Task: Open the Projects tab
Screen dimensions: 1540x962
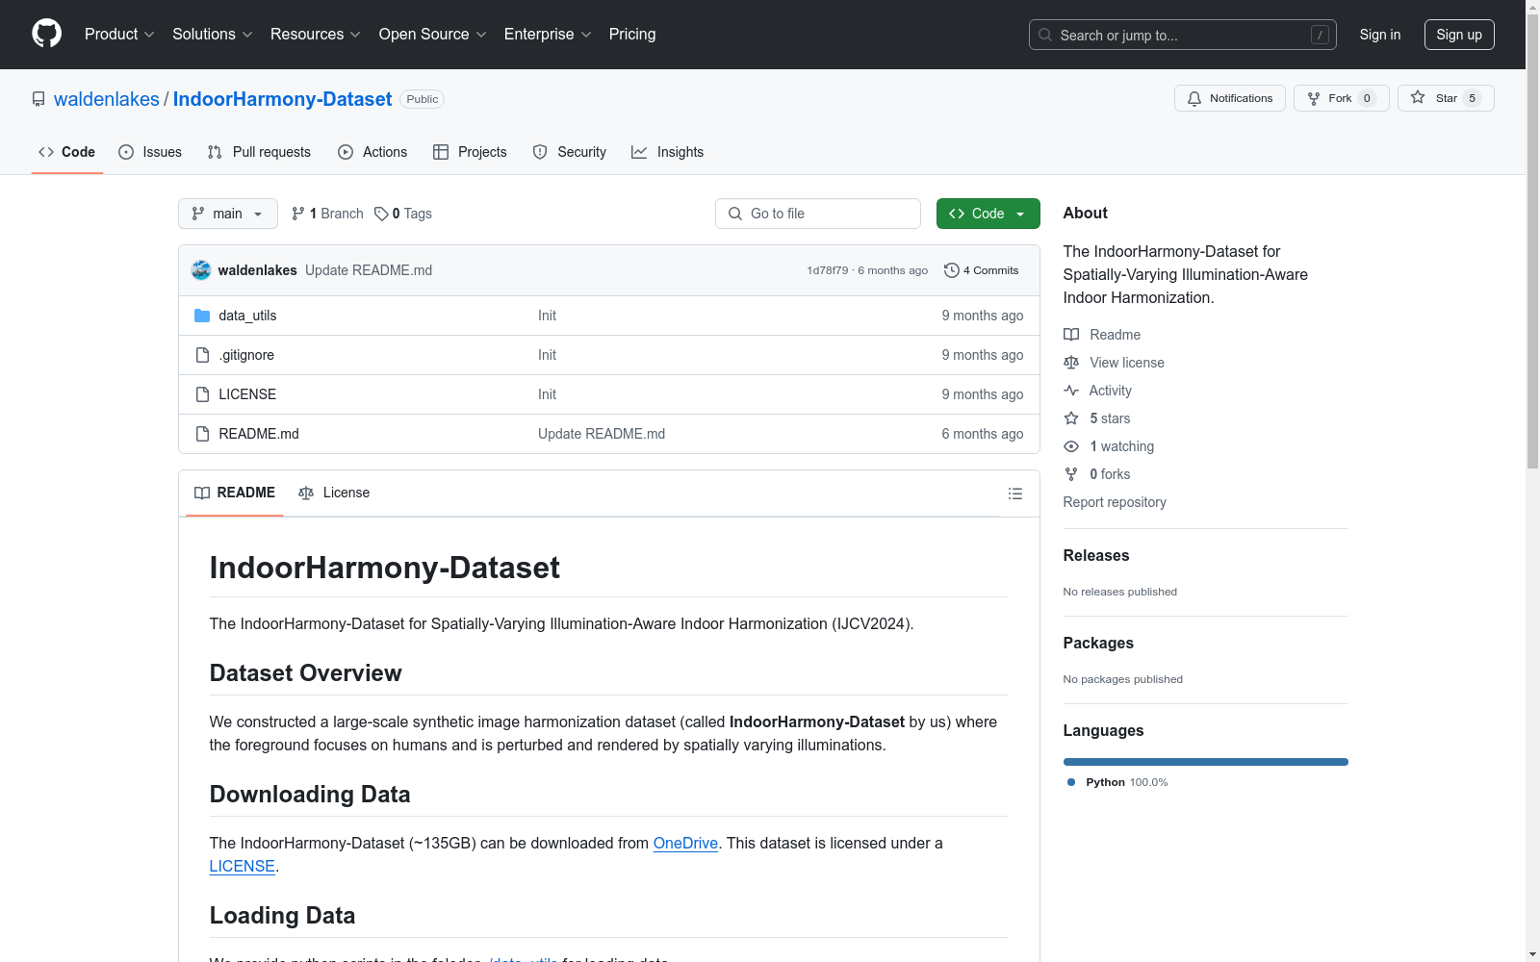Action: click(x=470, y=152)
